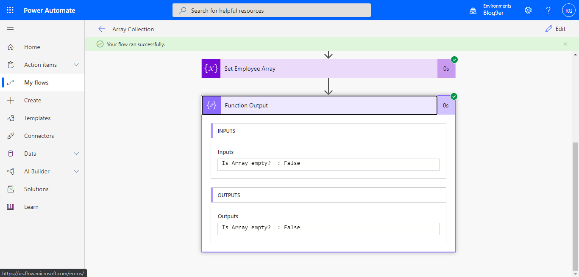This screenshot has height=277, width=579.
Task: Click green success check on Function Output
Action: click(x=454, y=96)
